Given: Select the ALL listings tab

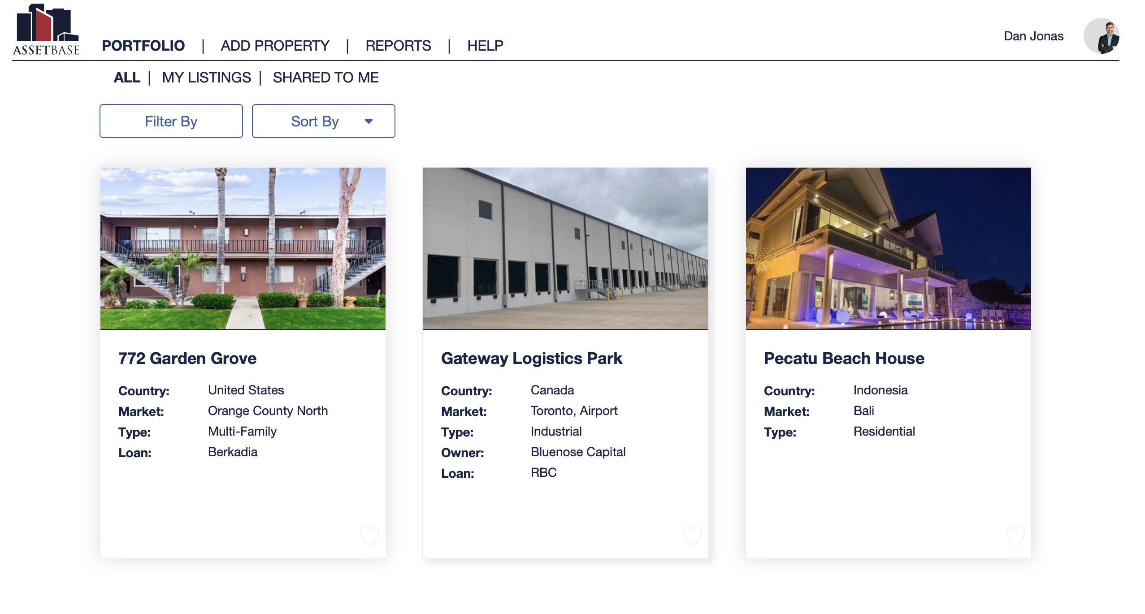Looking at the screenshot, I should point(127,78).
